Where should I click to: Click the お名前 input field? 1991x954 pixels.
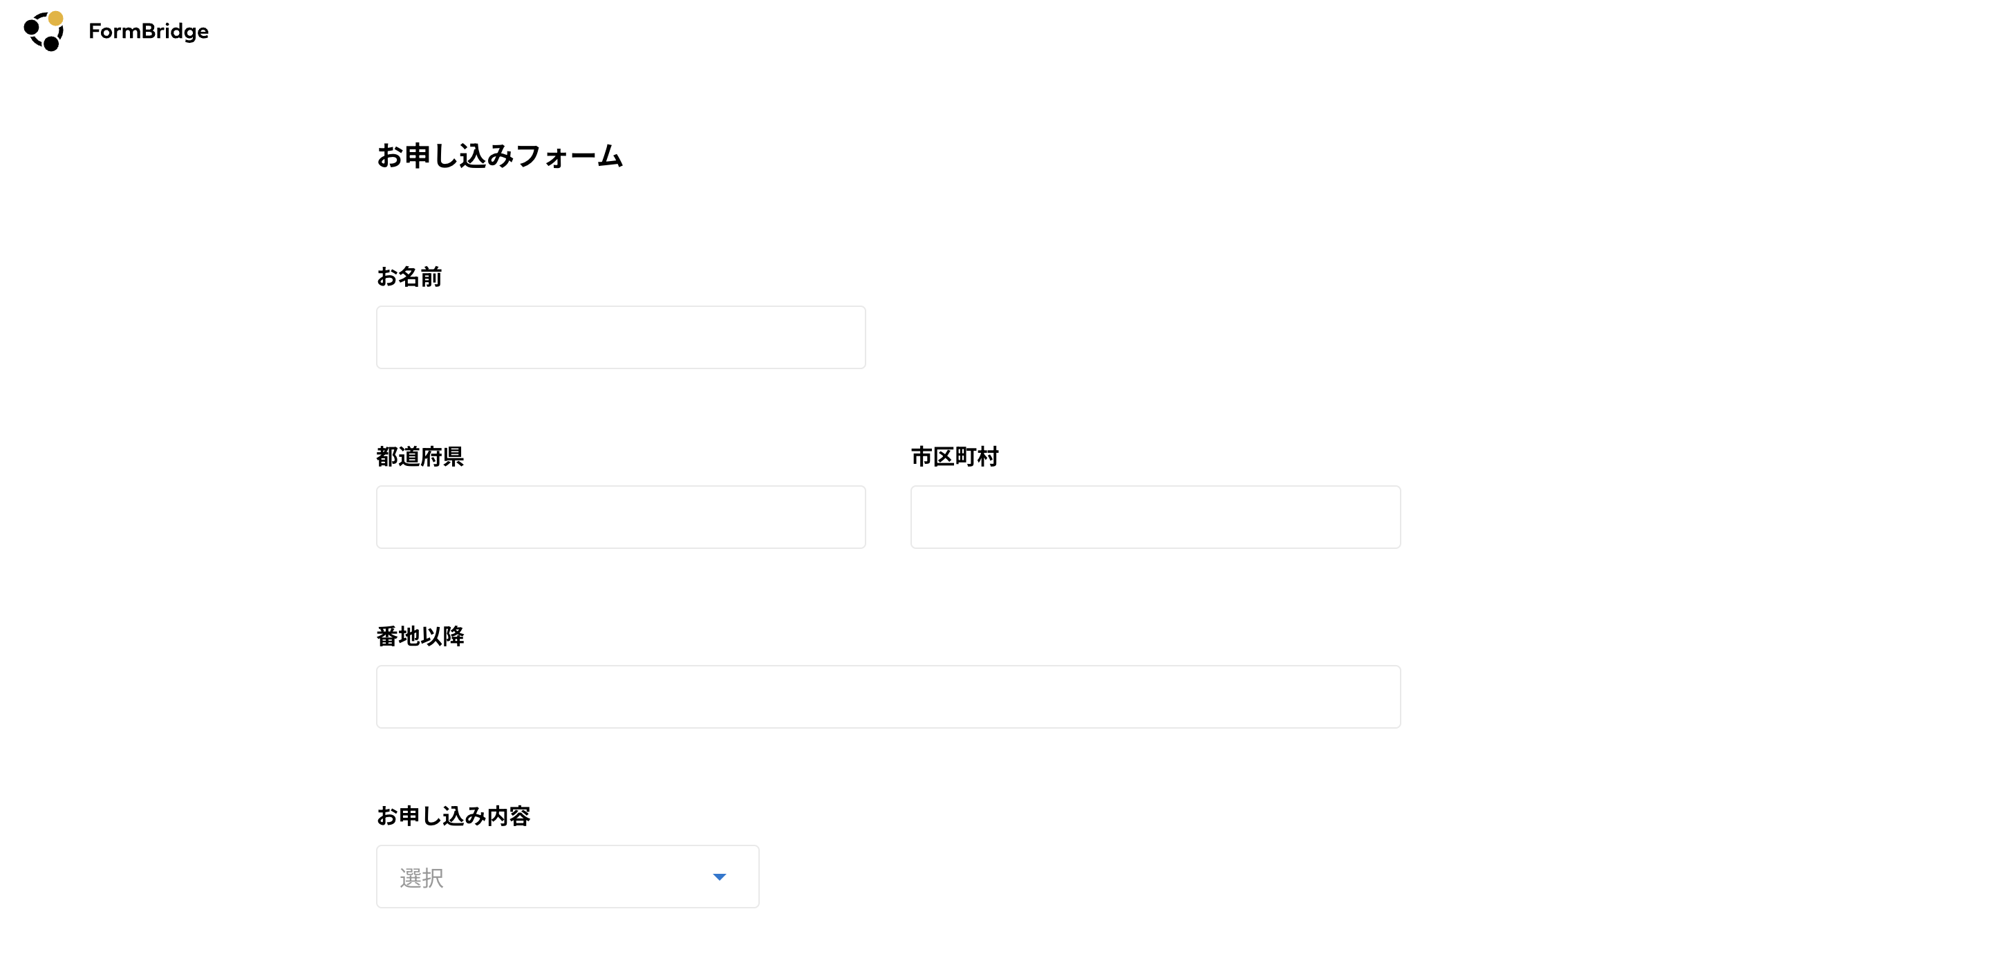coord(621,337)
